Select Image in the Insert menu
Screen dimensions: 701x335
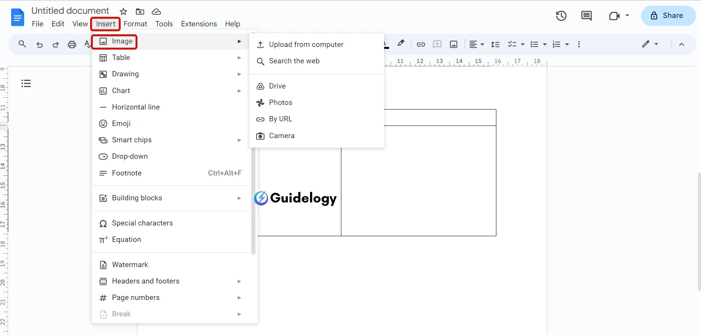pyautogui.click(x=171, y=41)
